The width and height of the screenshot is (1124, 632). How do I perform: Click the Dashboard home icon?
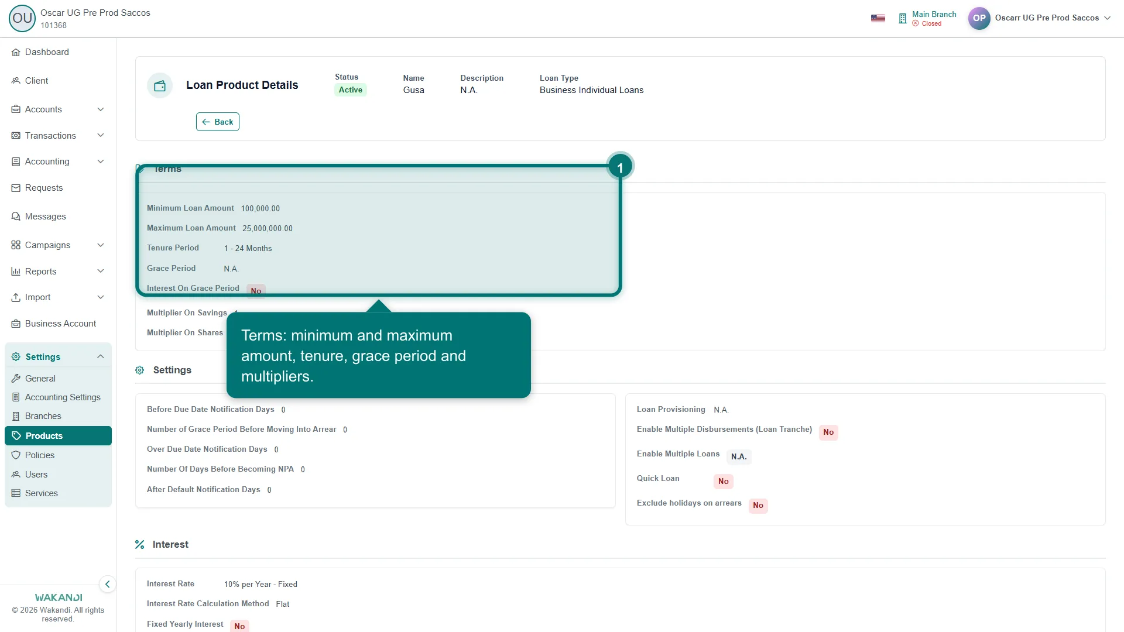(x=16, y=53)
